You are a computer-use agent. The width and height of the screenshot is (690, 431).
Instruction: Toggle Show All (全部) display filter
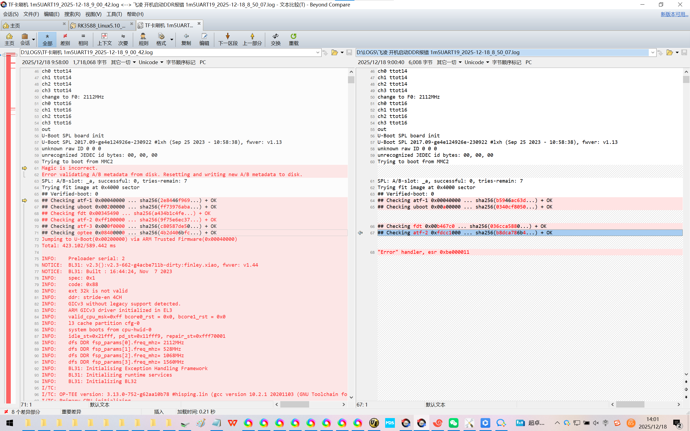click(x=47, y=39)
